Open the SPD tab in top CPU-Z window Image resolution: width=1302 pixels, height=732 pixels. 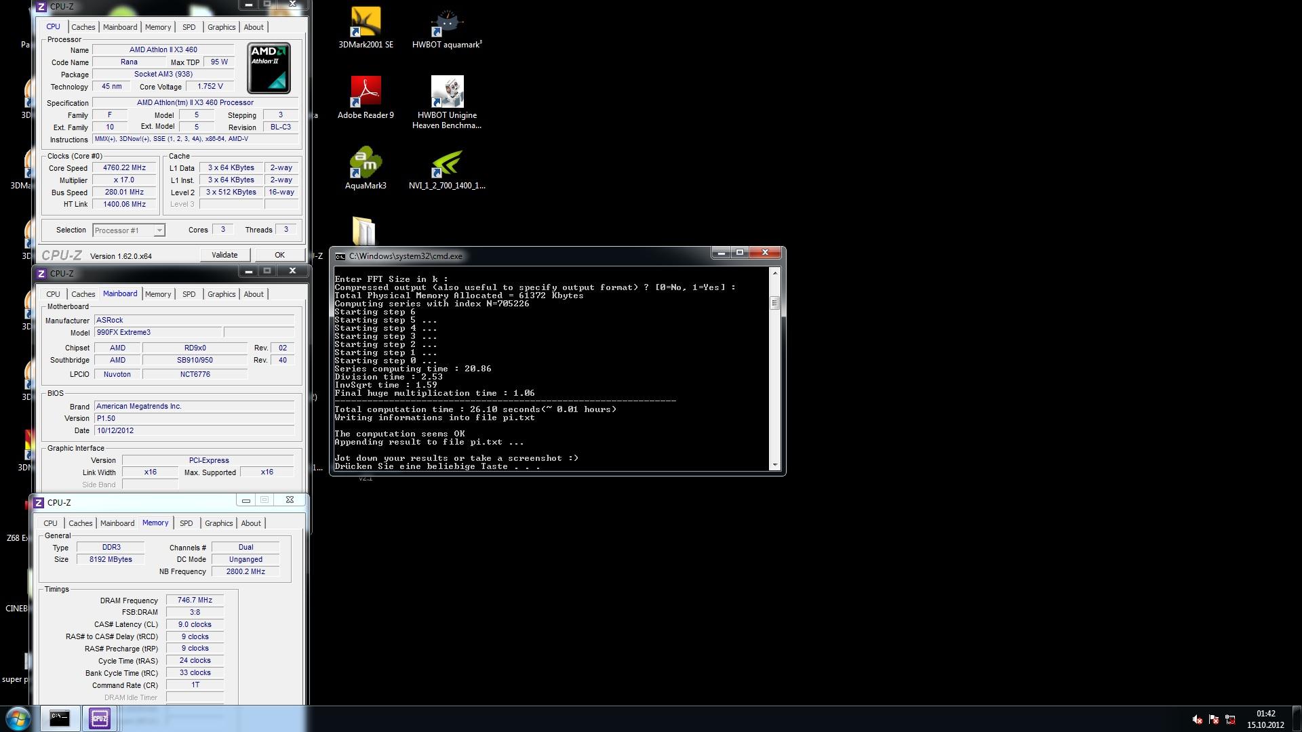click(x=189, y=27)
